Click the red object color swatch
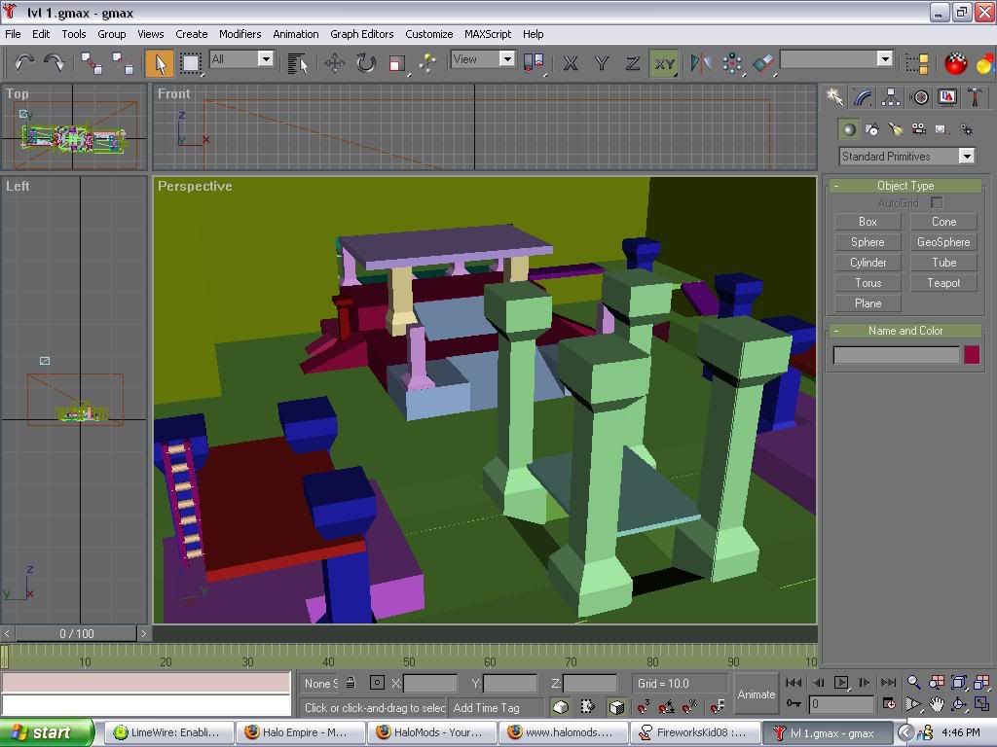 pos(972,355)
